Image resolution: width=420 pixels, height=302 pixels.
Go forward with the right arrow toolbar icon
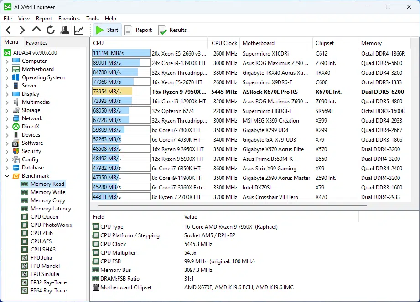click(x=22, y=30)
